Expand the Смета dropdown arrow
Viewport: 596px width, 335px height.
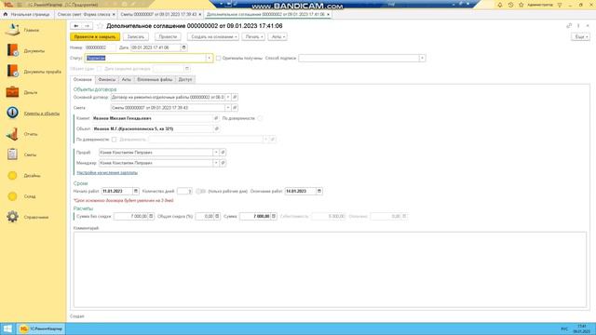tap(228, 108)
